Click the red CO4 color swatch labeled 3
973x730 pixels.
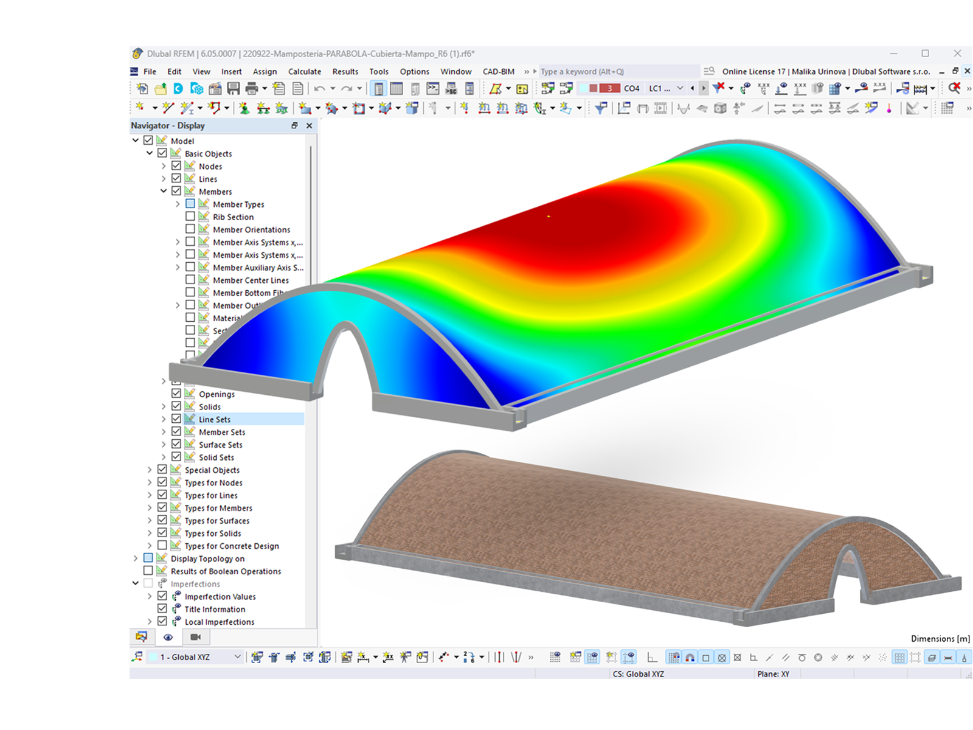tap(609, 88)
